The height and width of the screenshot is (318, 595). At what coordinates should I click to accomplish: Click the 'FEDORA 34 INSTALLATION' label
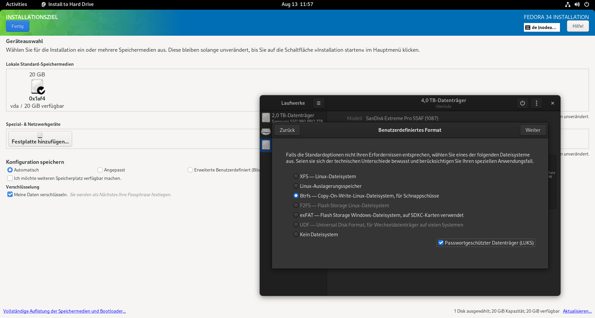point(556,17)
